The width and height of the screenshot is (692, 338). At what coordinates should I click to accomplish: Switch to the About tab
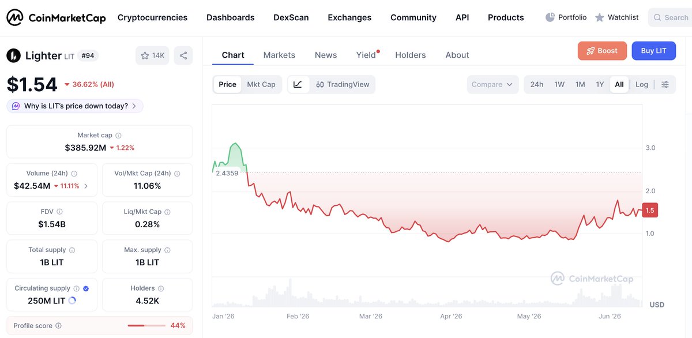coord(457,55)
